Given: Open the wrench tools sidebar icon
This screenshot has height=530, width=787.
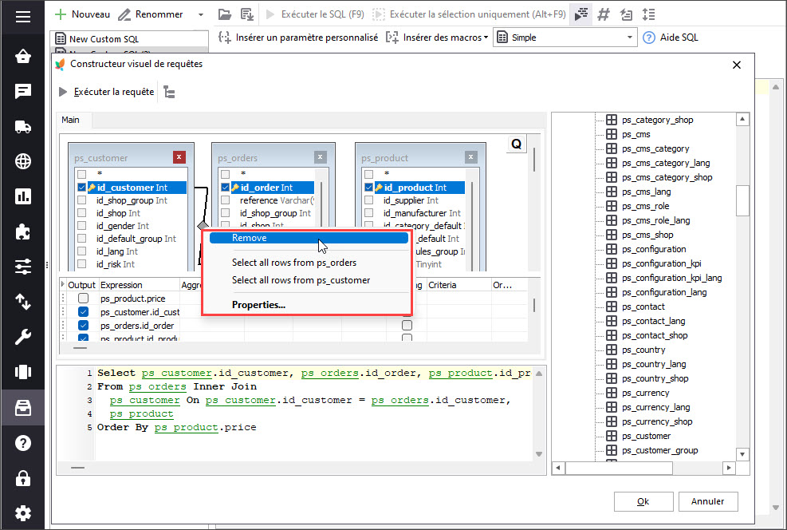Looking at the screenshot, I should coord(23,337).
